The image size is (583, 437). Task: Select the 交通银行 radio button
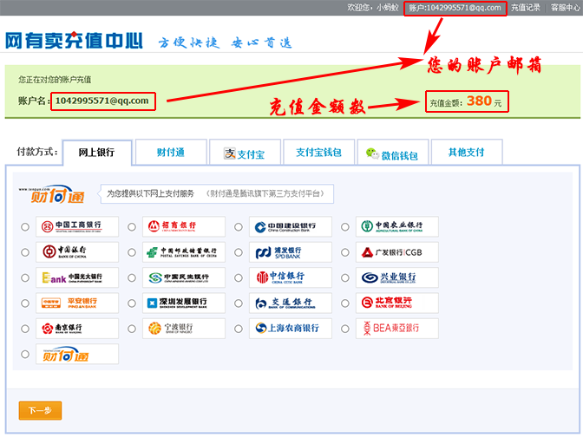click(239, 303)
